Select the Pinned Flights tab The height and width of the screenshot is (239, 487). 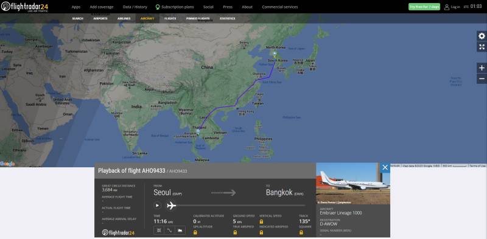[x=198, y=18]
